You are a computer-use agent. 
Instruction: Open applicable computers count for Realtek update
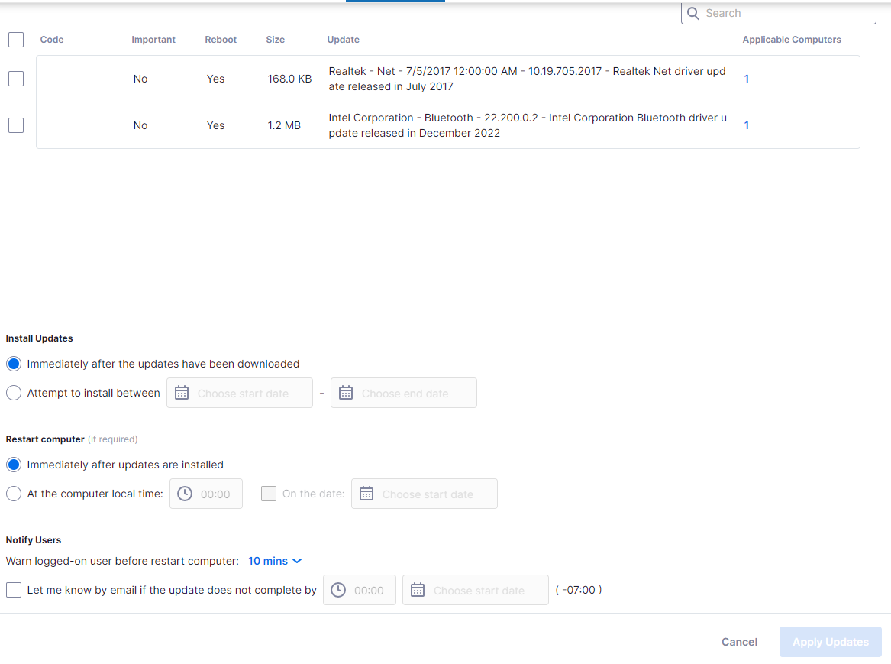[x=746, y=79]
